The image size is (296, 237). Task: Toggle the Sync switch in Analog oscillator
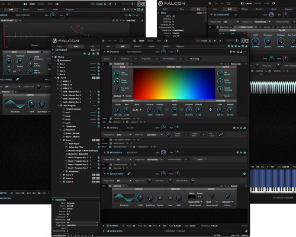click(x=170, y=198)
